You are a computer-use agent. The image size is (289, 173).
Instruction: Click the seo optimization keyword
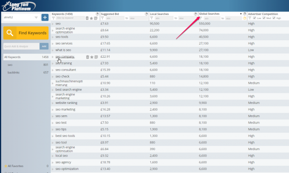point(67,169)
